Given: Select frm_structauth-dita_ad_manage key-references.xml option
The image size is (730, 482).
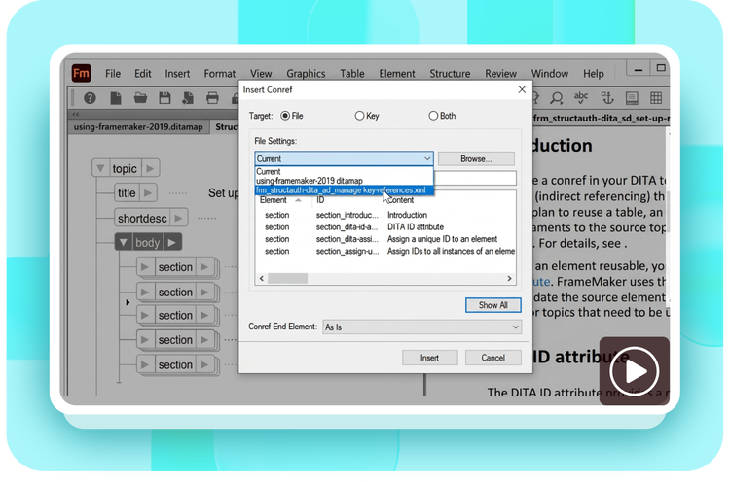Looking at the screenshot, I should click(344, 190).
